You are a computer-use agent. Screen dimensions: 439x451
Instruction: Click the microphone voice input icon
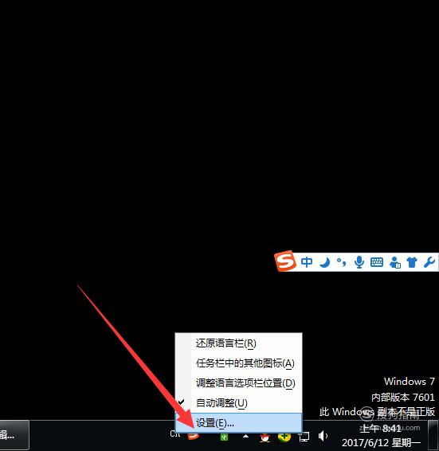coord(359,262)
